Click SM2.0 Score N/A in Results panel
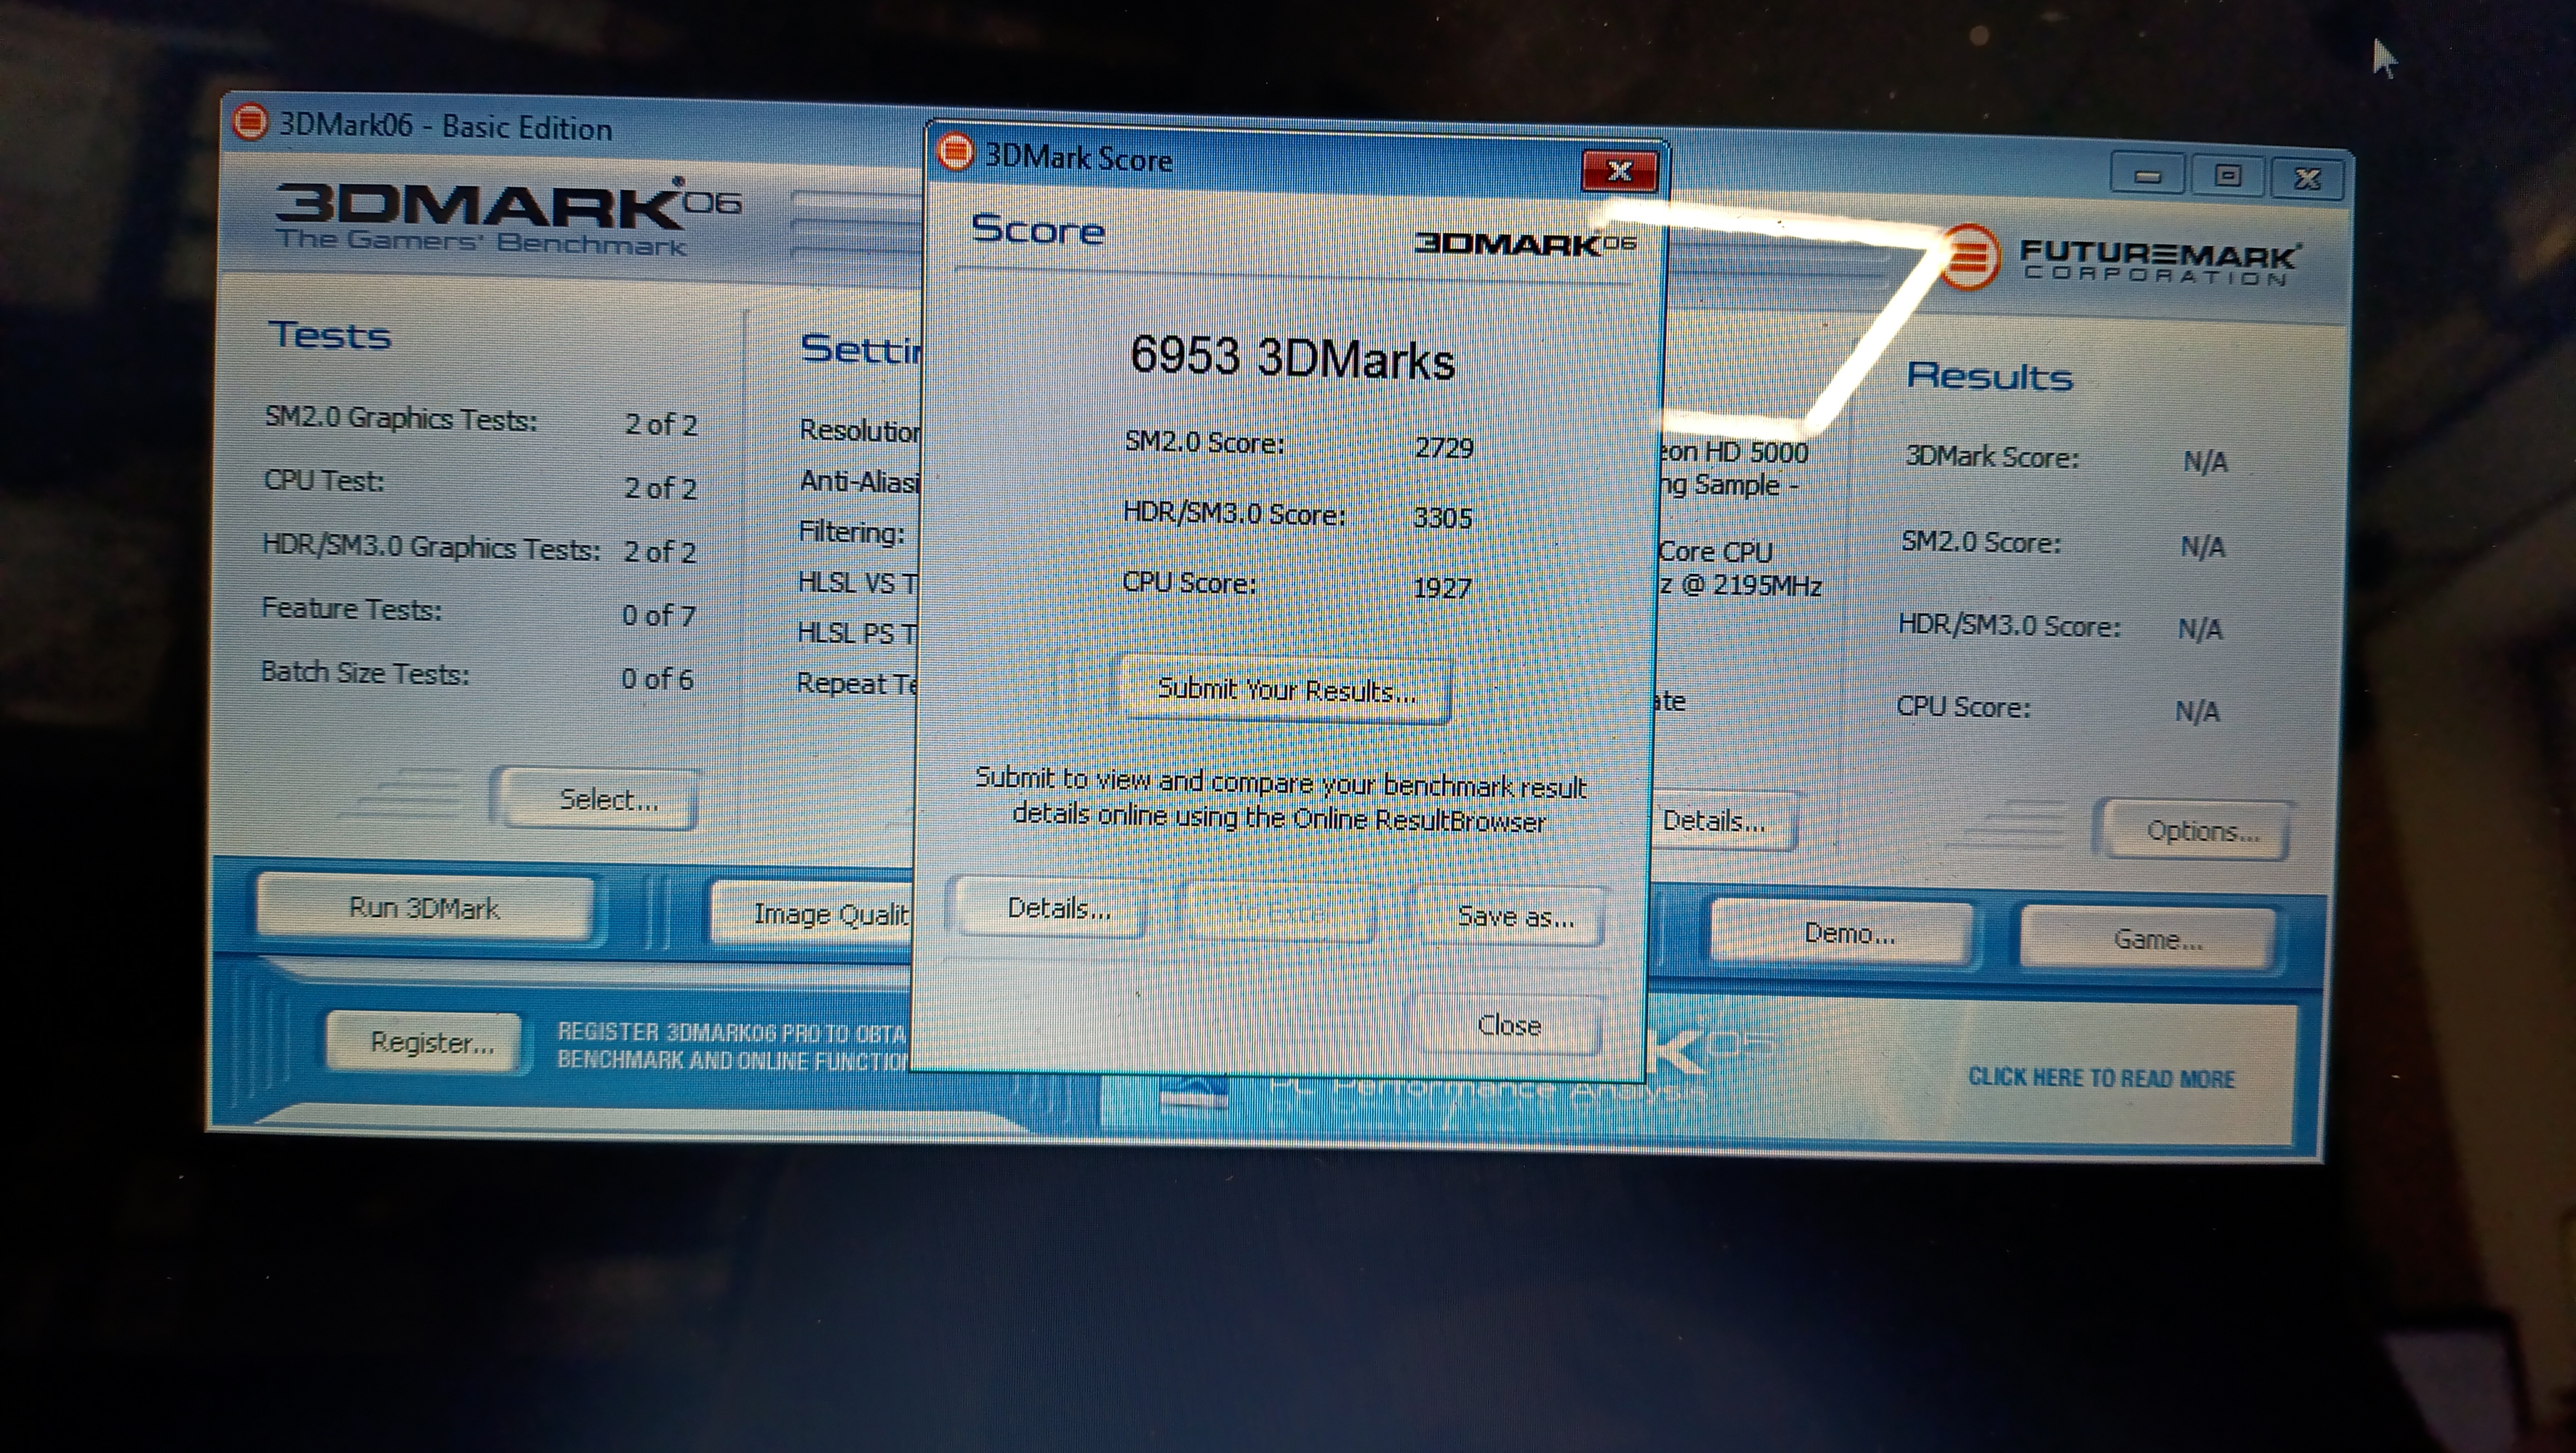 [x=2202, y=546]
